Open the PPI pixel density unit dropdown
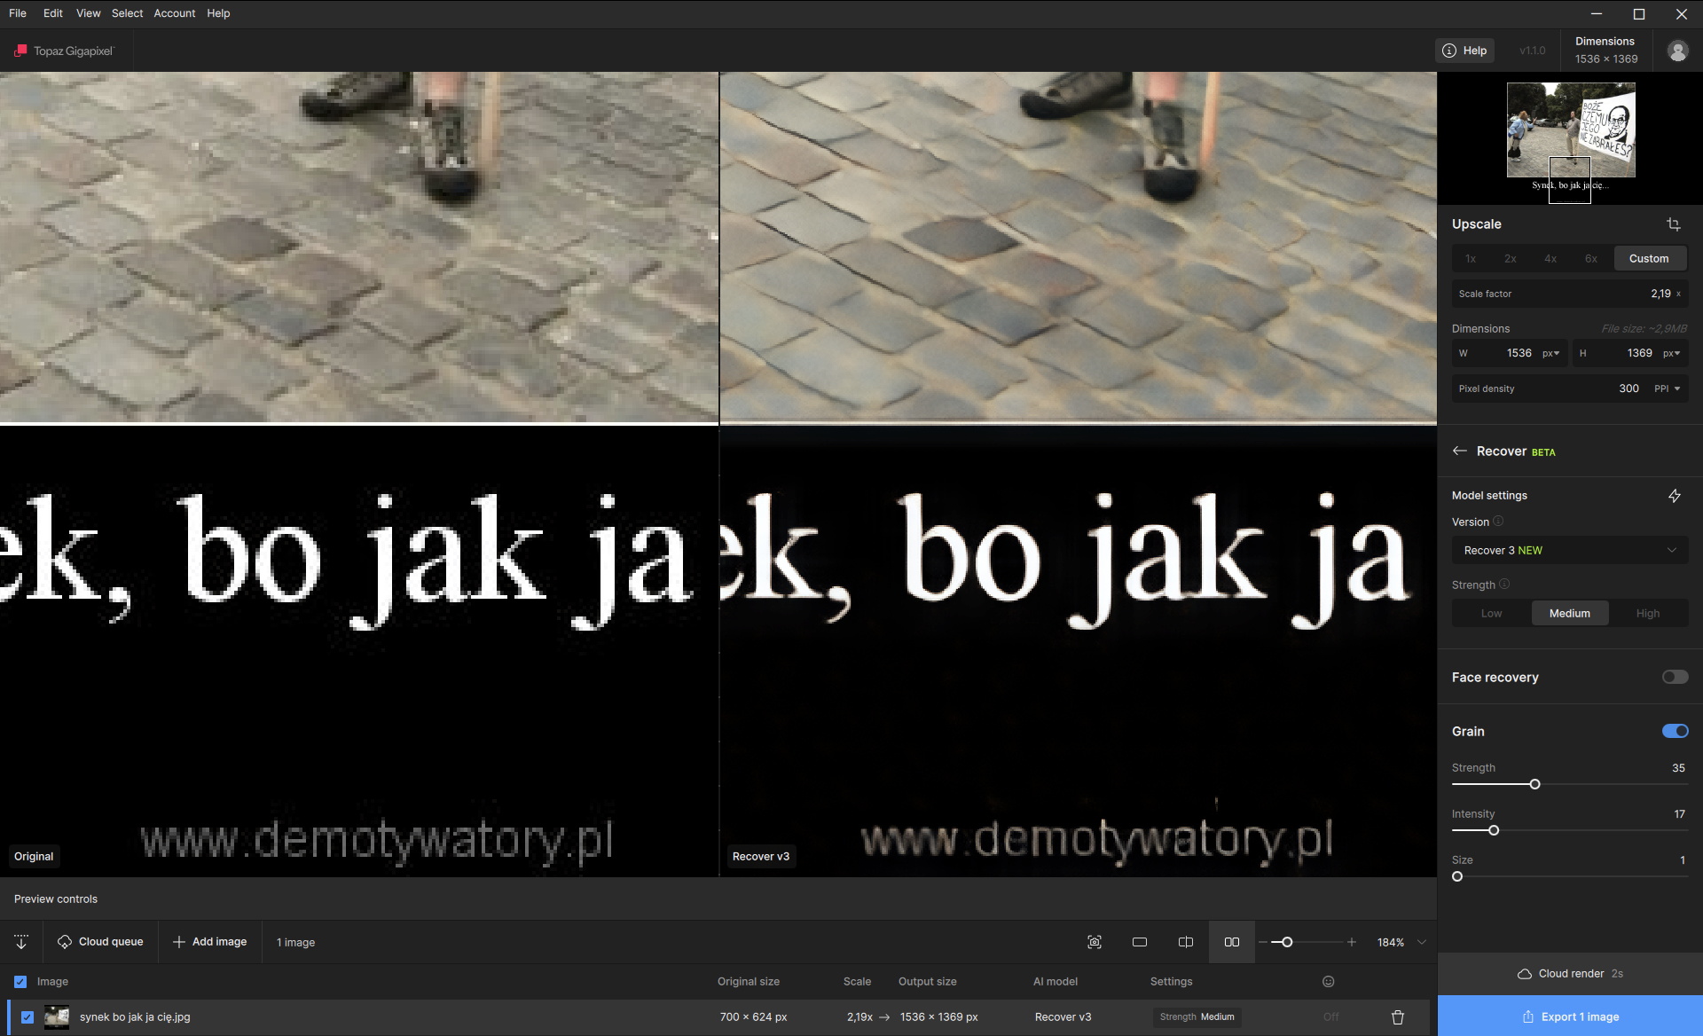 (x=1667, y=388)
